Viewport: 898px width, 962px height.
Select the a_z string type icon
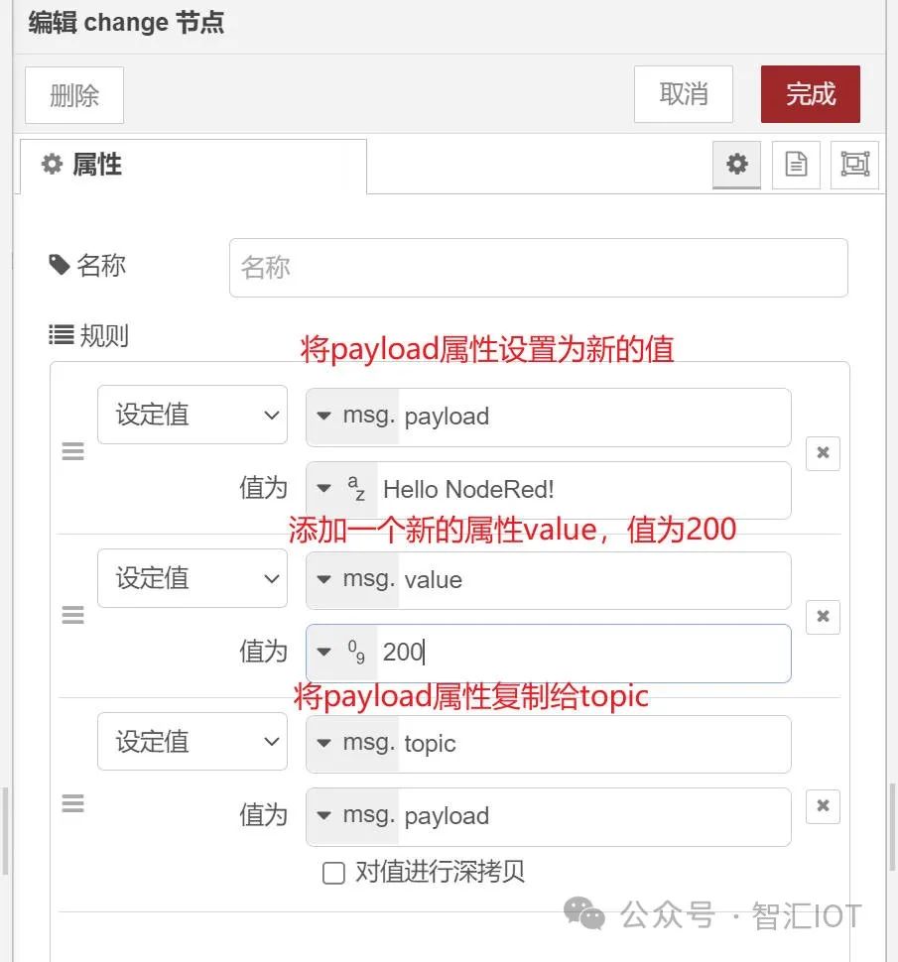(354, 490)
